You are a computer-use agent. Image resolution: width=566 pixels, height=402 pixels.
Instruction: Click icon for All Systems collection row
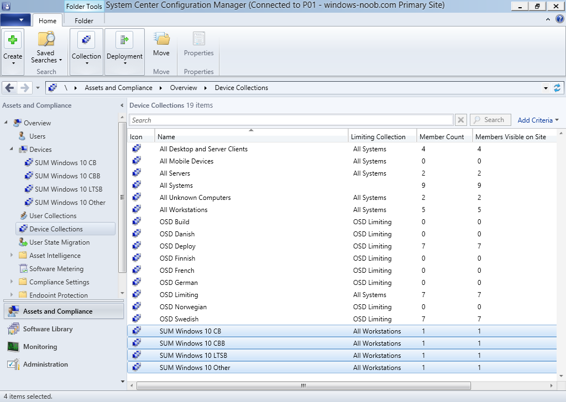137,186
